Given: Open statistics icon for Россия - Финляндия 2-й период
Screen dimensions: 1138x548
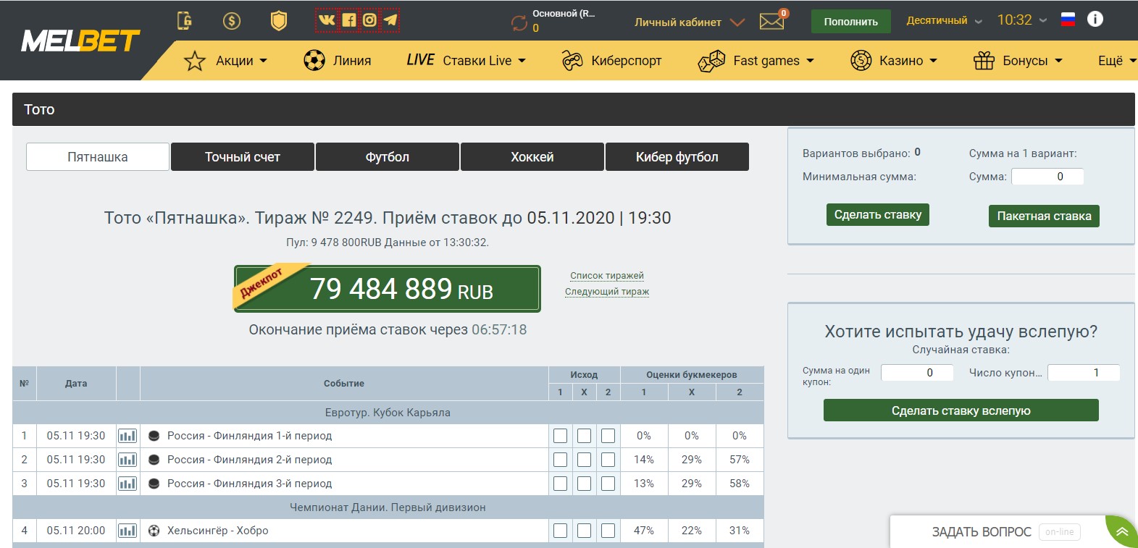Looking at the screenshot, I should 127,460.
